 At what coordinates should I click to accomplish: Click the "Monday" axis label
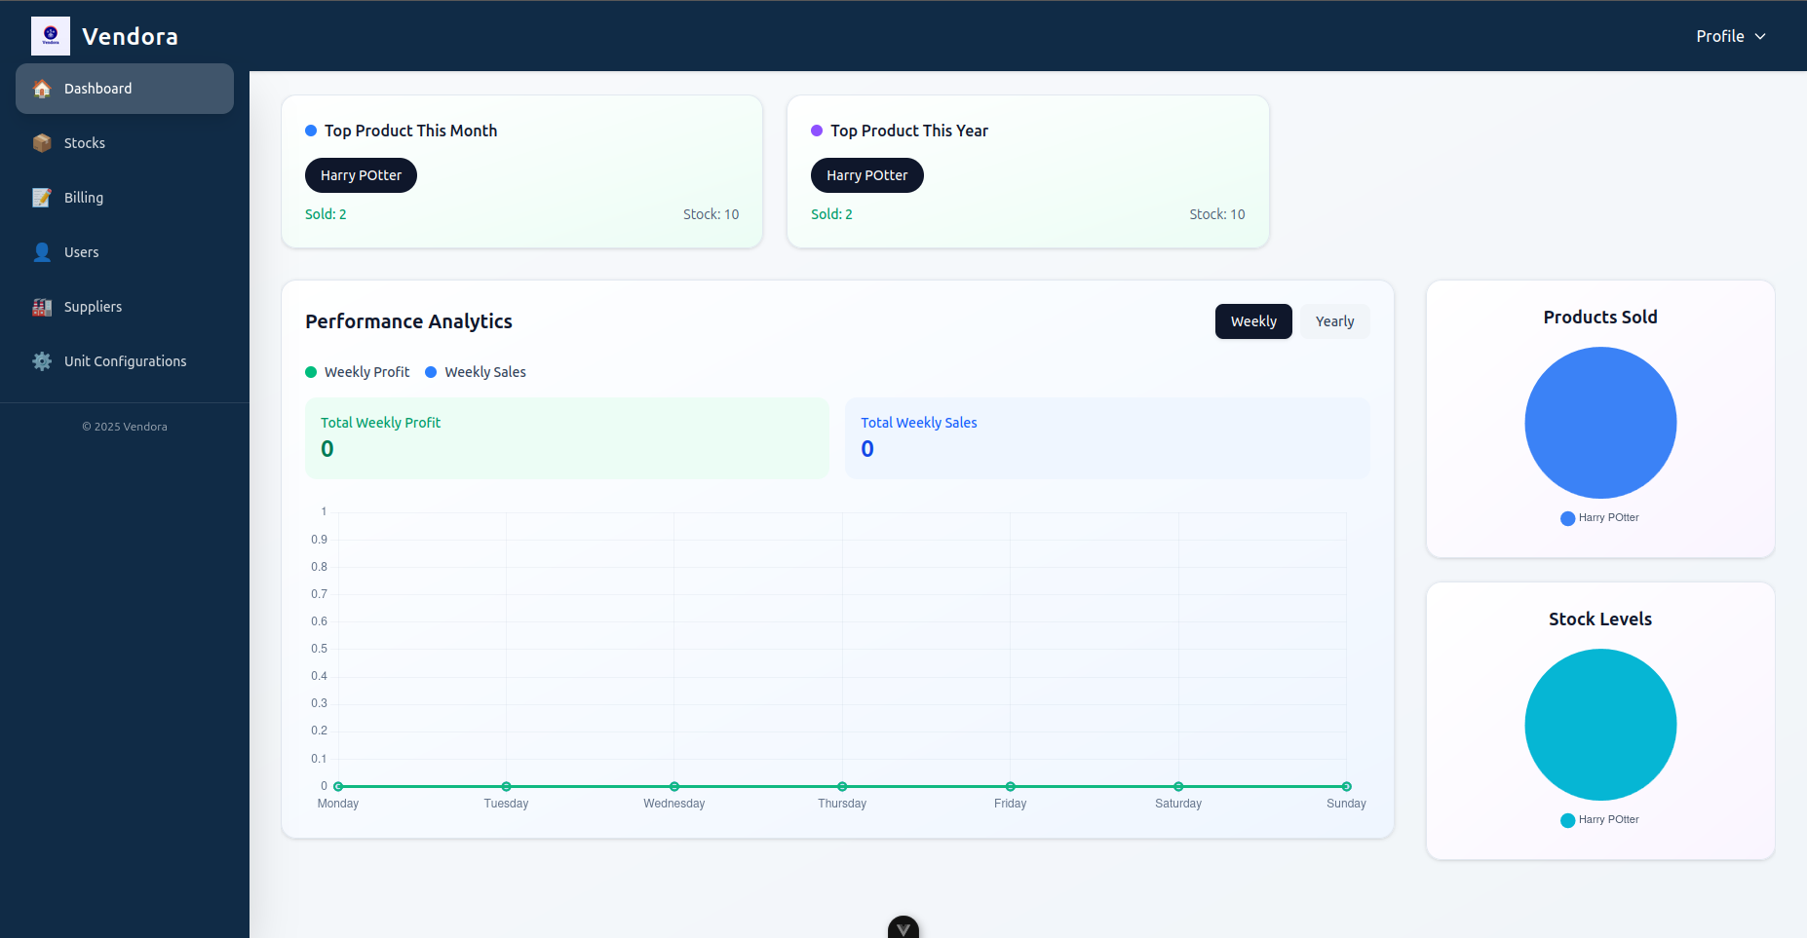pos(338,804)
